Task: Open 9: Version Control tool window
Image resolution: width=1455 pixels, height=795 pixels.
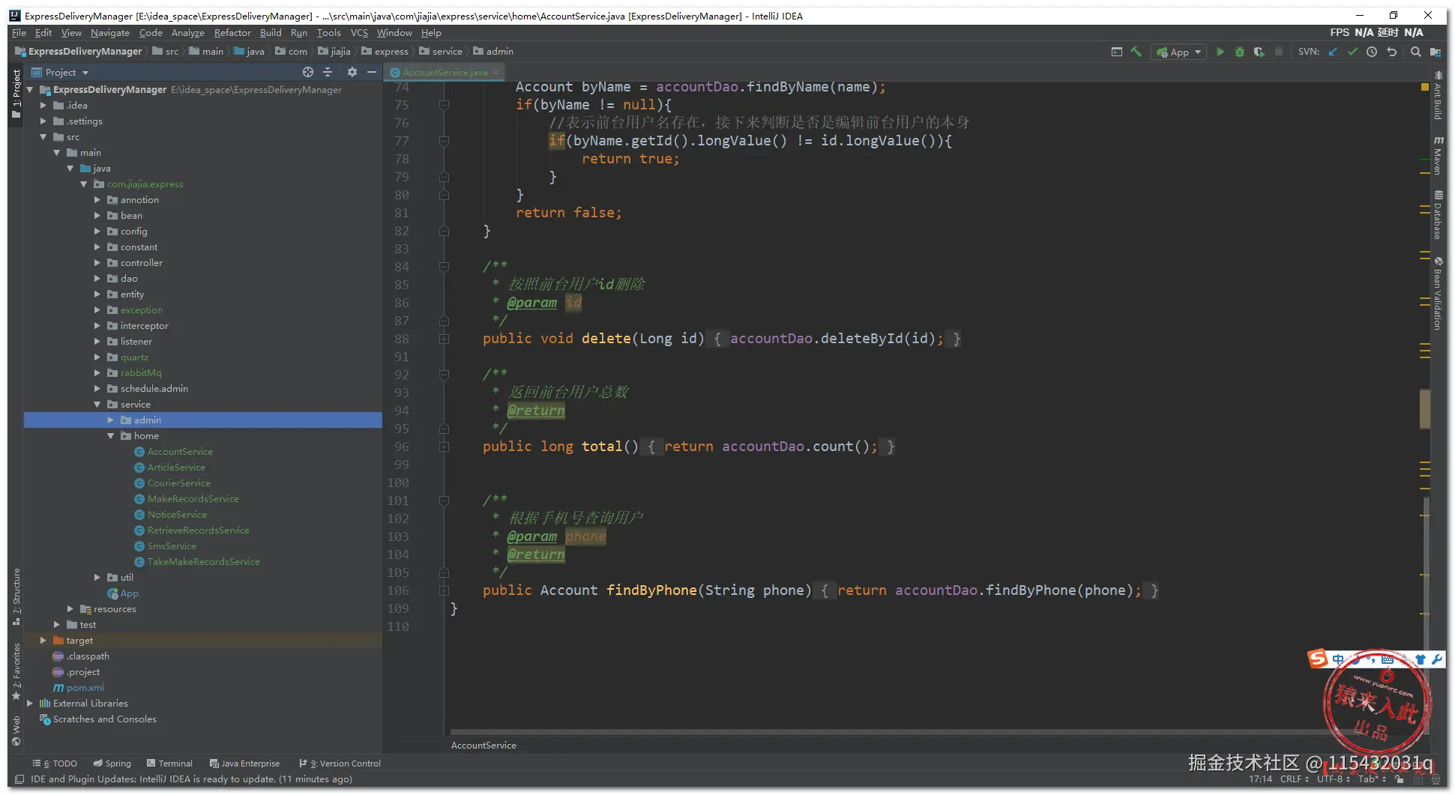Action: [340, 764]
